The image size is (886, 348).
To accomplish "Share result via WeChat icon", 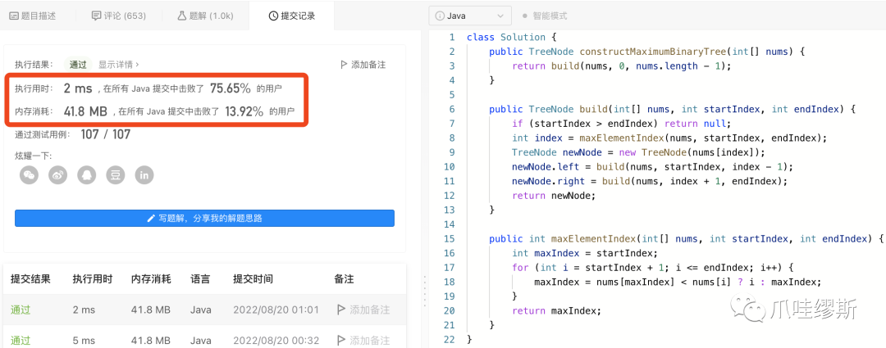I will [x=30, y=175].
